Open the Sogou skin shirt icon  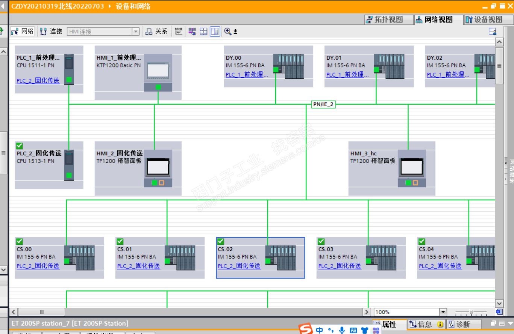click(364, 330)
